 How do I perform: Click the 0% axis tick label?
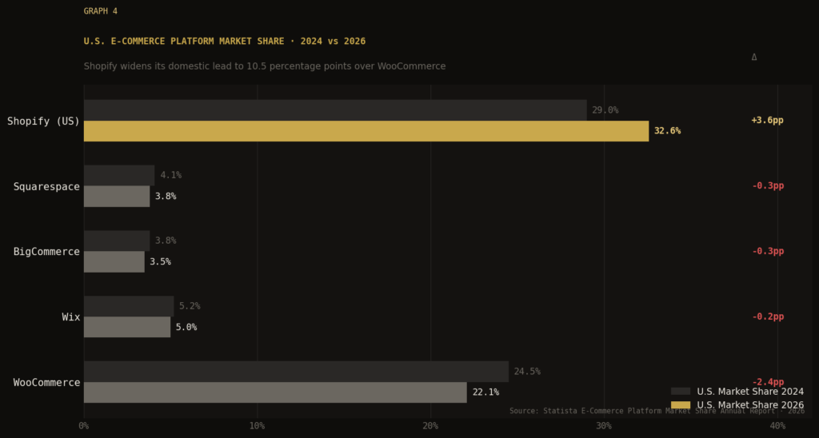tap(83, 426)
